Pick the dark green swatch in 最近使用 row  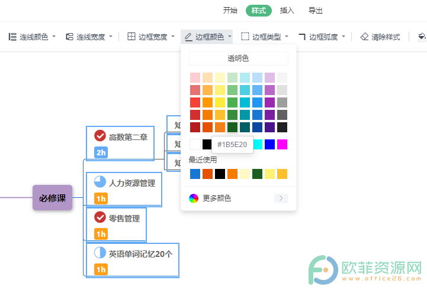tap(257, 174)
